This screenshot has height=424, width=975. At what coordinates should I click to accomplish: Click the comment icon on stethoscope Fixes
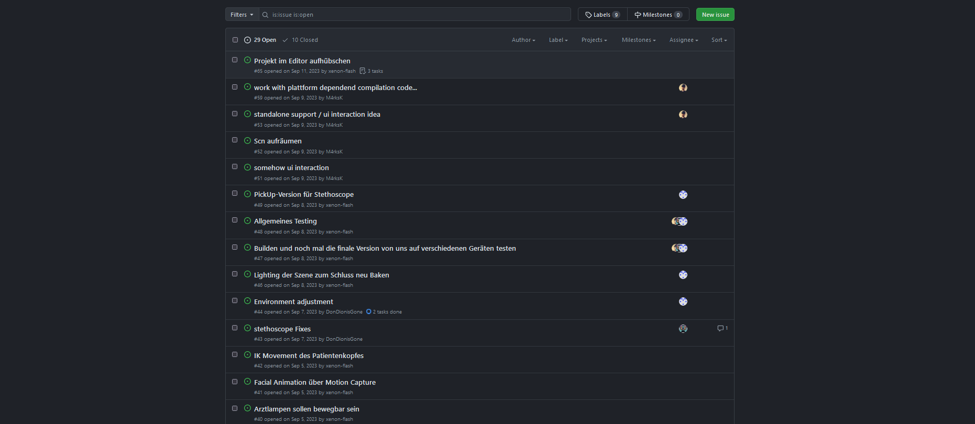click(721, 328)
